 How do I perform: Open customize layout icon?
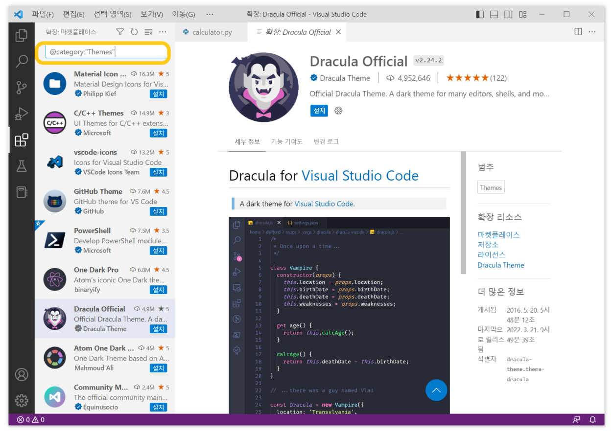[523, 14]
